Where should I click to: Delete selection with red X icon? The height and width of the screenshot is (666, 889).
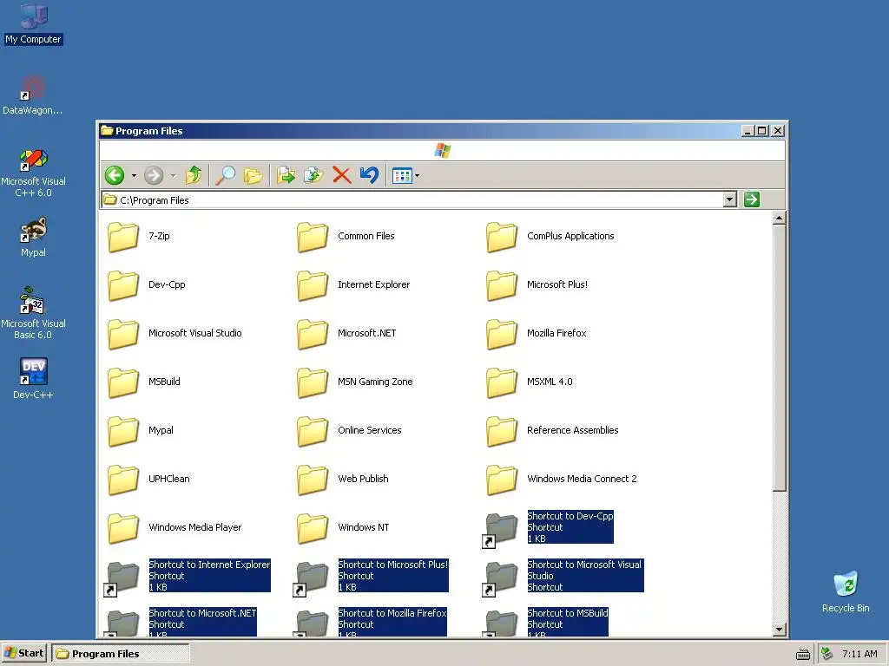(x=342, y=175)
